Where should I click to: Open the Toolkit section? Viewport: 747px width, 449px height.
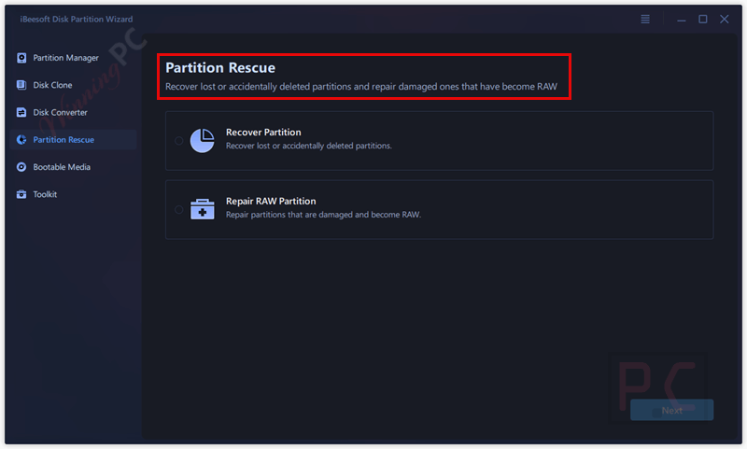73,194
